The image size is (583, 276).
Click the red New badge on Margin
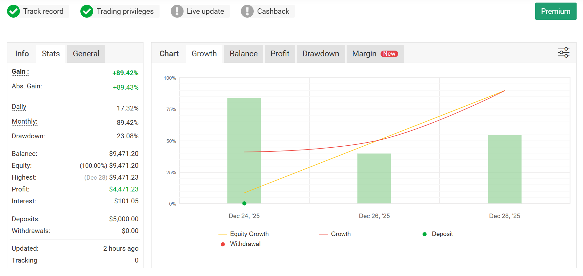click(389, 54)
